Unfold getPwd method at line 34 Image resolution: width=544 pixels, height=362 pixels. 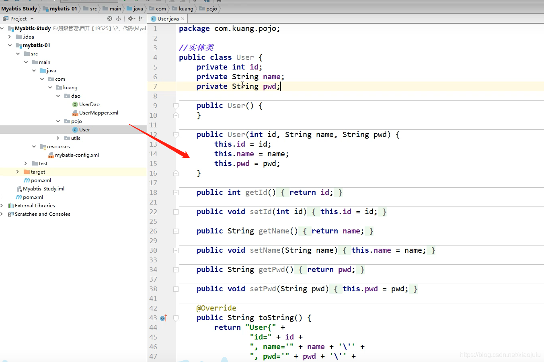pyautogui.click(x=176, y=270)
